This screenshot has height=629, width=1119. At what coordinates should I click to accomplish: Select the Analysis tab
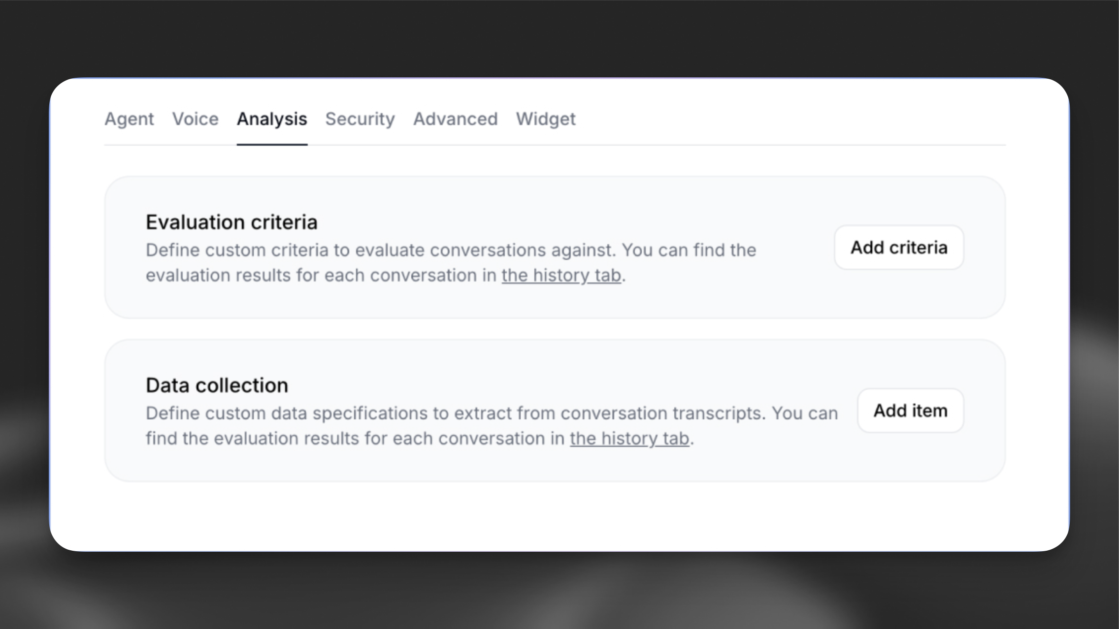[272, 119]
